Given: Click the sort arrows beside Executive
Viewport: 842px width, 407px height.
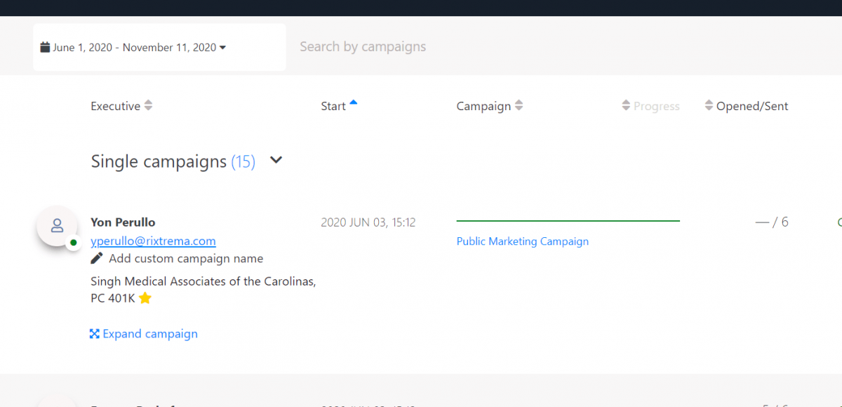Looking at the screenshot, I should (148, 106).
